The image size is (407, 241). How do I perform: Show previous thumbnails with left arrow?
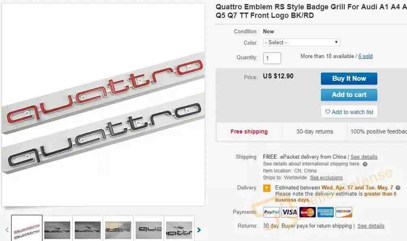pos(7,230)
